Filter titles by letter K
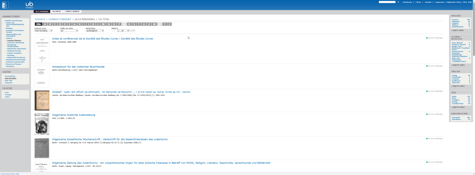 94,24
